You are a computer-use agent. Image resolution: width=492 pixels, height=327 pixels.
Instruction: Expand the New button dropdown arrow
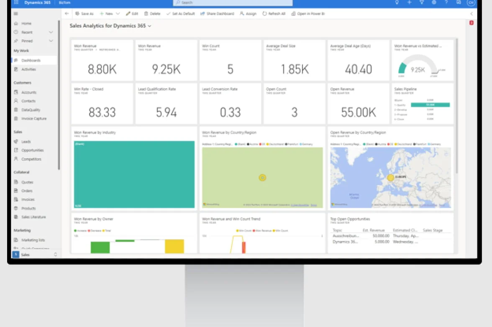point(117,13)
